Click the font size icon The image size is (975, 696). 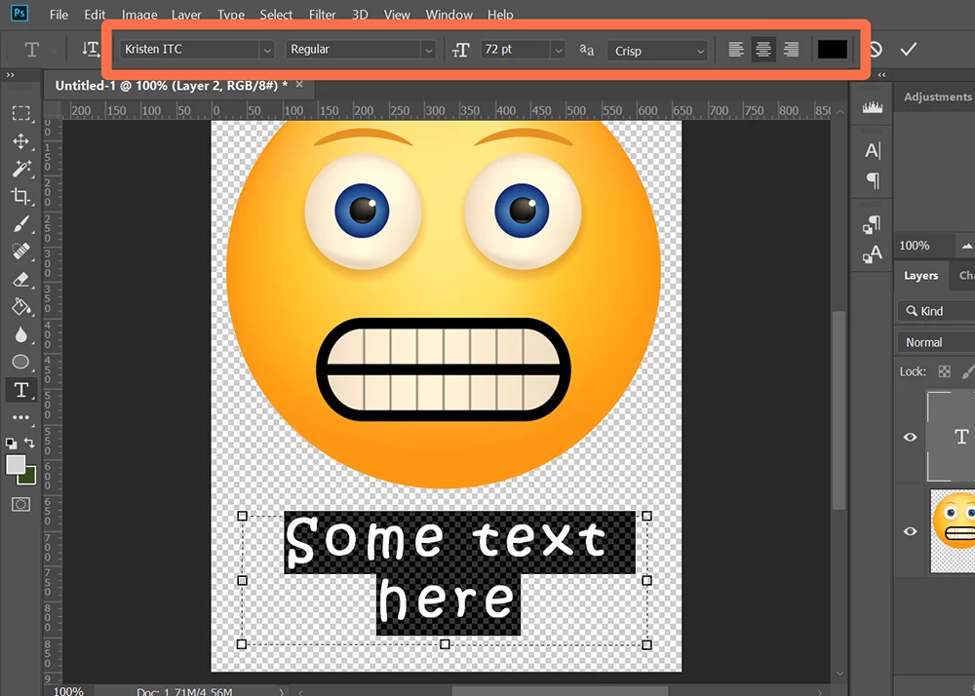point(461,50)
